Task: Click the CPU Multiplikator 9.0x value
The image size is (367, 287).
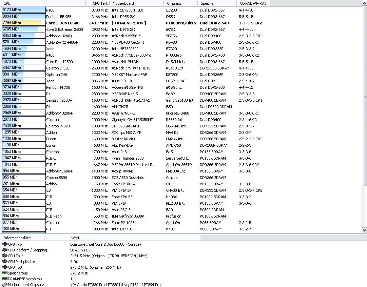Action: pos(74,262)
